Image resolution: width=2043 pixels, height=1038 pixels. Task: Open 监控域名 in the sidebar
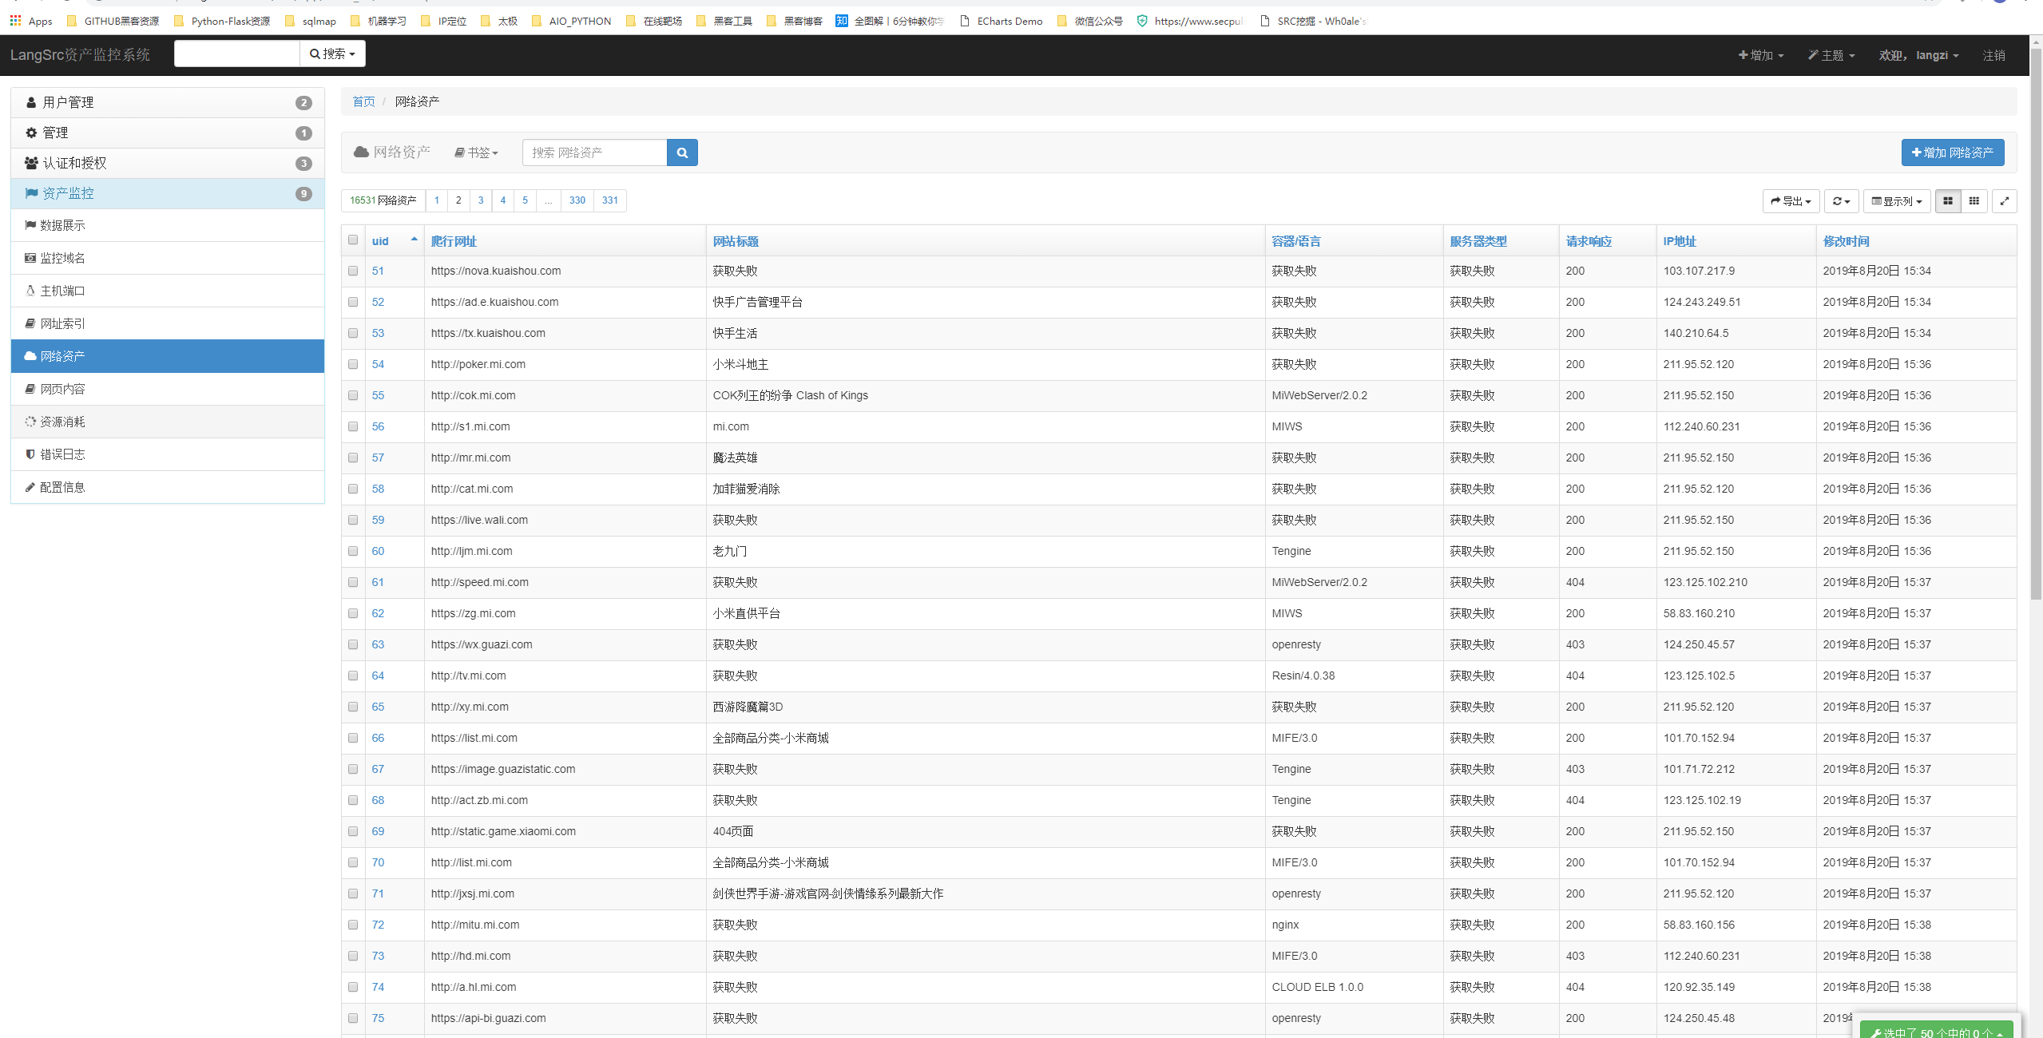[62, 258]
